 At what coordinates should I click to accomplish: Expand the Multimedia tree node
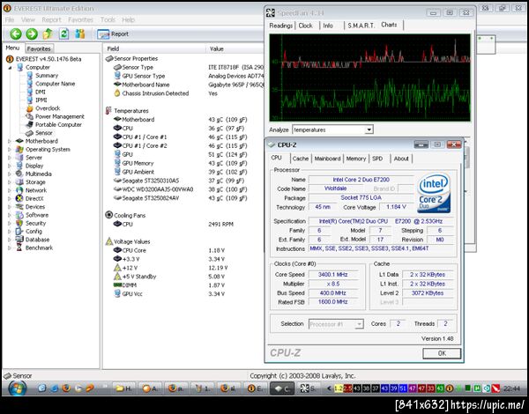click(x=10, y=174)
